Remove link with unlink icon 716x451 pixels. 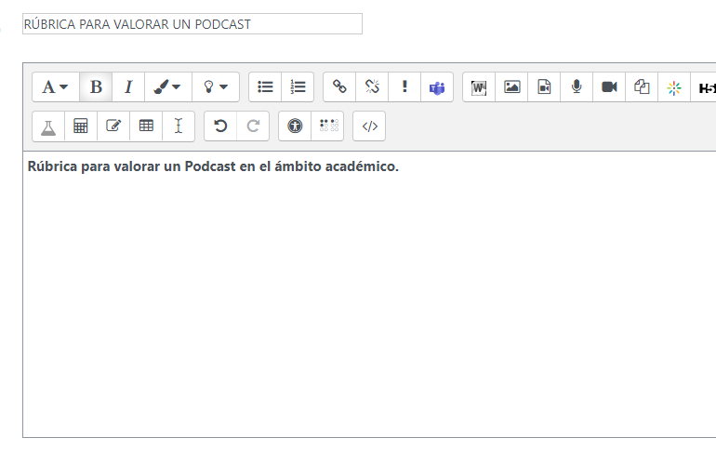pos(372,86)
